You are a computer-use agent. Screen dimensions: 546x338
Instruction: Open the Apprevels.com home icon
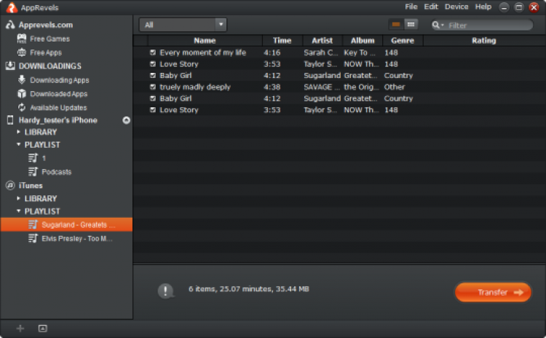(x=10, y=25)
